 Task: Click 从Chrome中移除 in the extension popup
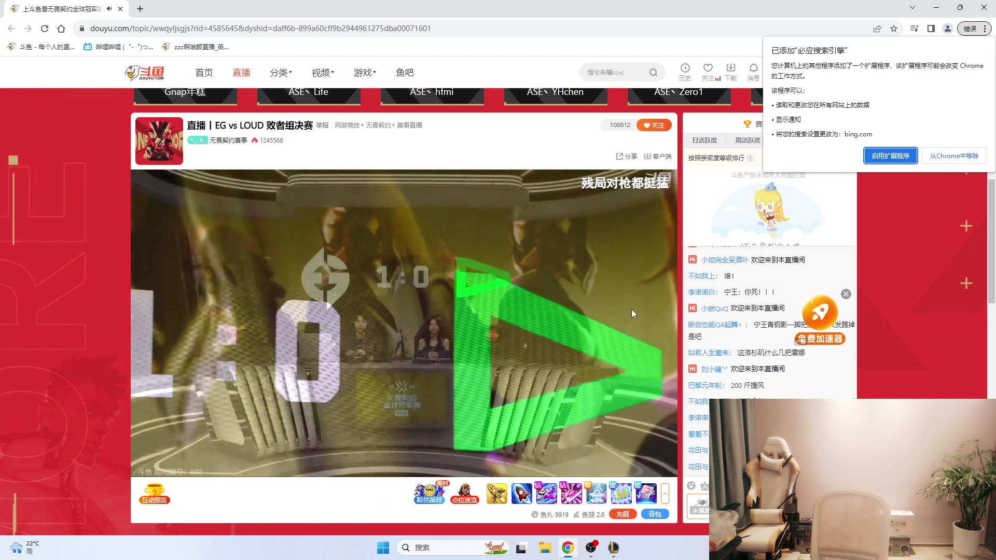[x=954, y=156]
